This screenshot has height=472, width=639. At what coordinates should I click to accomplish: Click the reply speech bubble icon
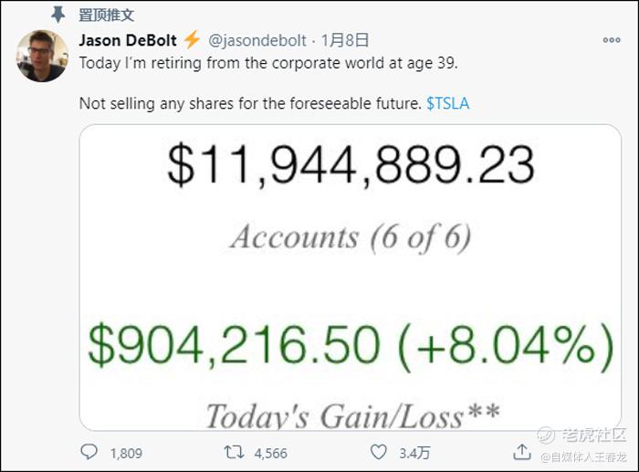click(x=89, y=452)
